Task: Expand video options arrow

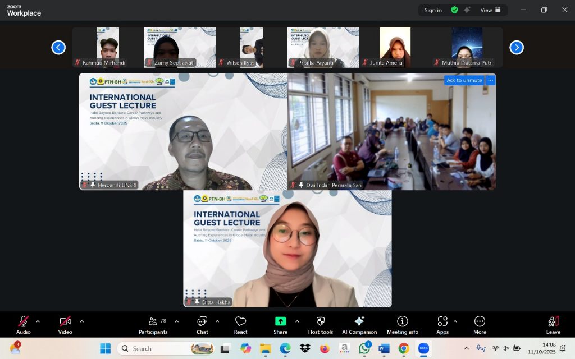Action: coord(81,321)
